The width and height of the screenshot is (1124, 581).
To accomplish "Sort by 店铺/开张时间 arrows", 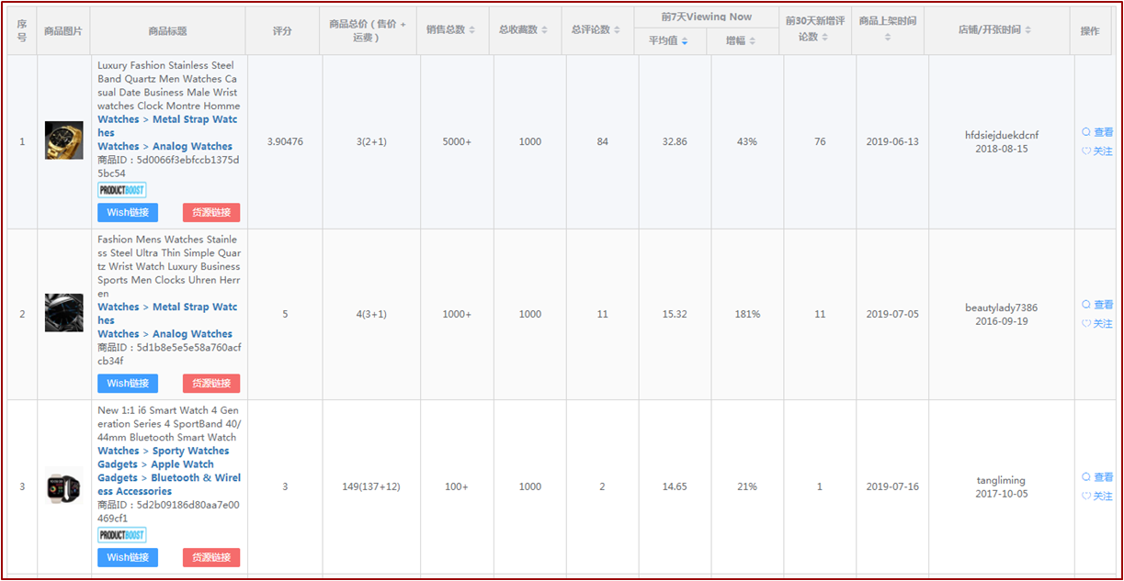I will pos(1028,30).
